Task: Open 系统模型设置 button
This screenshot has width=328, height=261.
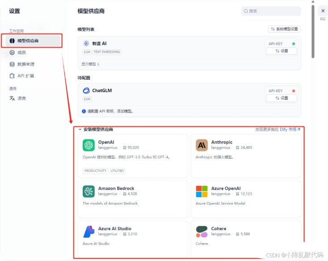Action: 284,29
